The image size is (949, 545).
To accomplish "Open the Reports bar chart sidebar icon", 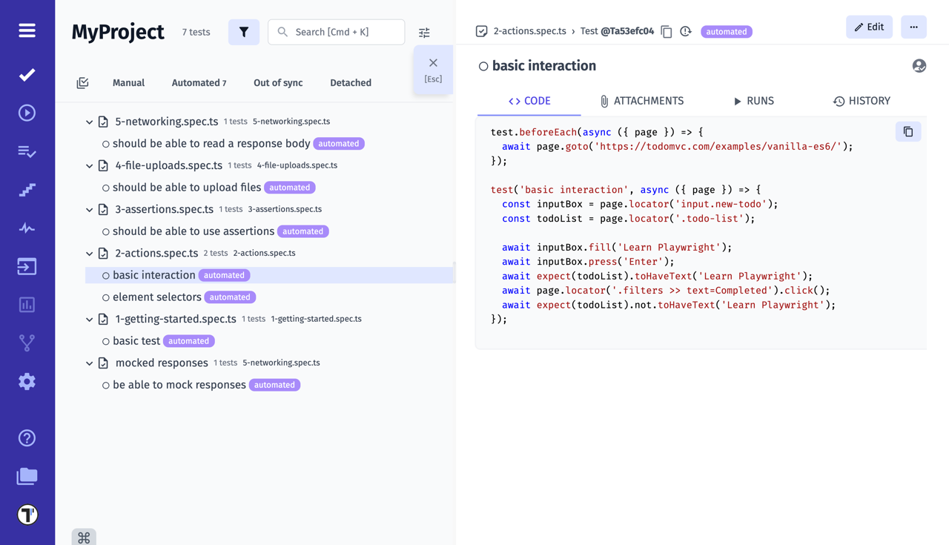I will click(27, 304).
